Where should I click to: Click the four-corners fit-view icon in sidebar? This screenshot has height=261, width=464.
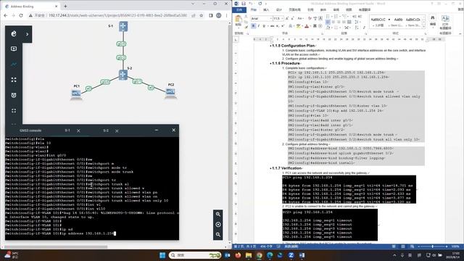click(14, 80)
